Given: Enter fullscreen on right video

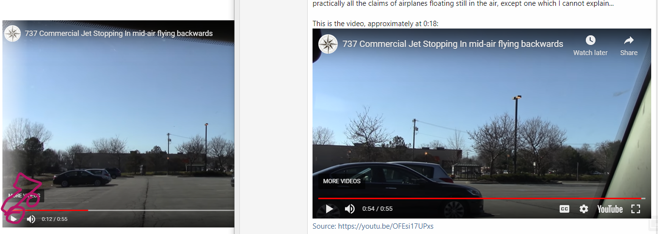Looking at the screenshot, I should 636,209.
